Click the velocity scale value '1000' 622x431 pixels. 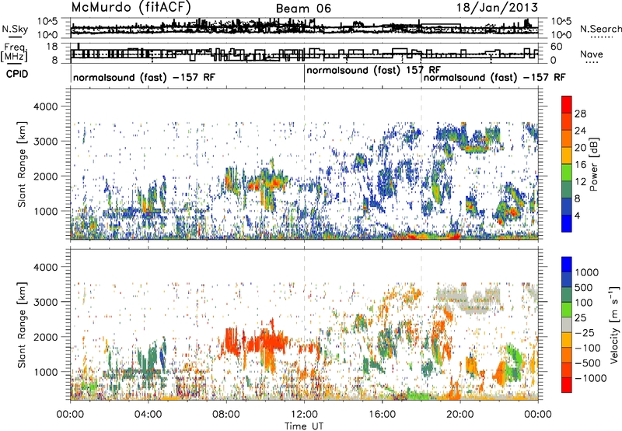tap(586, 272)
